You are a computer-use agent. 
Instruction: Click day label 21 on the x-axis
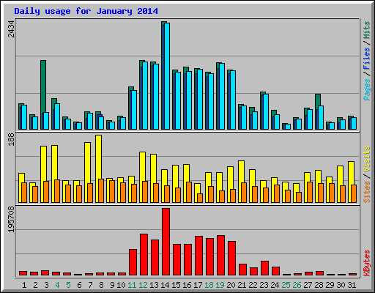[x=242, y=285]
